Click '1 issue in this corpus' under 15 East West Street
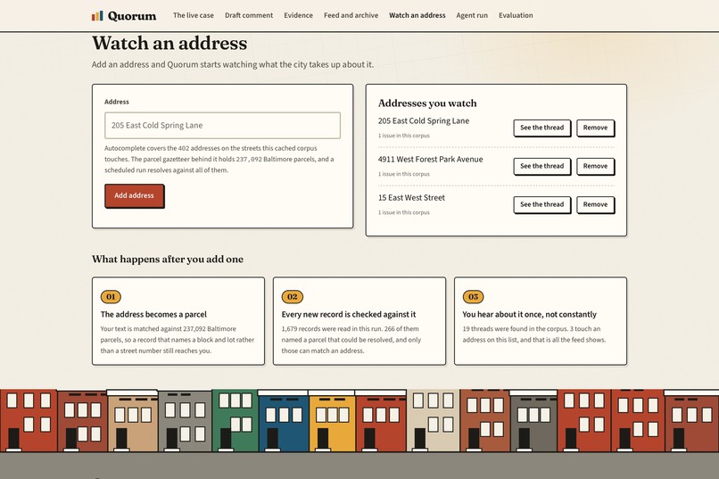 pyautogui.click(x=403, y=212)
